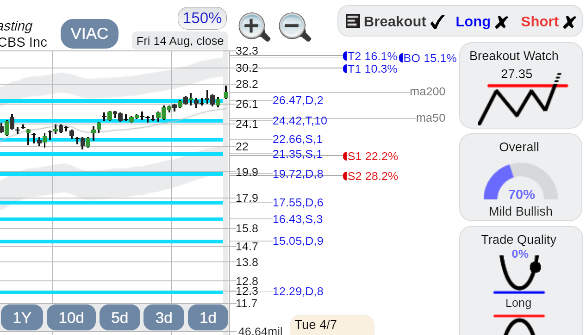Toggle the Breakout checkmark filter
The image size is (586, 335).
pyautogui.click(x=437, y=22)
